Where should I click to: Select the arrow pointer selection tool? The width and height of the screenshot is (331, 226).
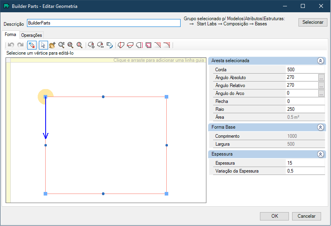point(43,45)
